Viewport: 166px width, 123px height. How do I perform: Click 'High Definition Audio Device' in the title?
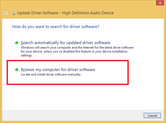[x=88, y=13]
